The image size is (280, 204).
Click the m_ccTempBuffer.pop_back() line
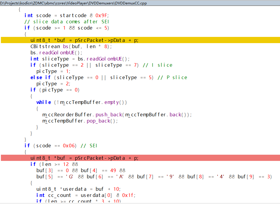click(x=80, y=121)
